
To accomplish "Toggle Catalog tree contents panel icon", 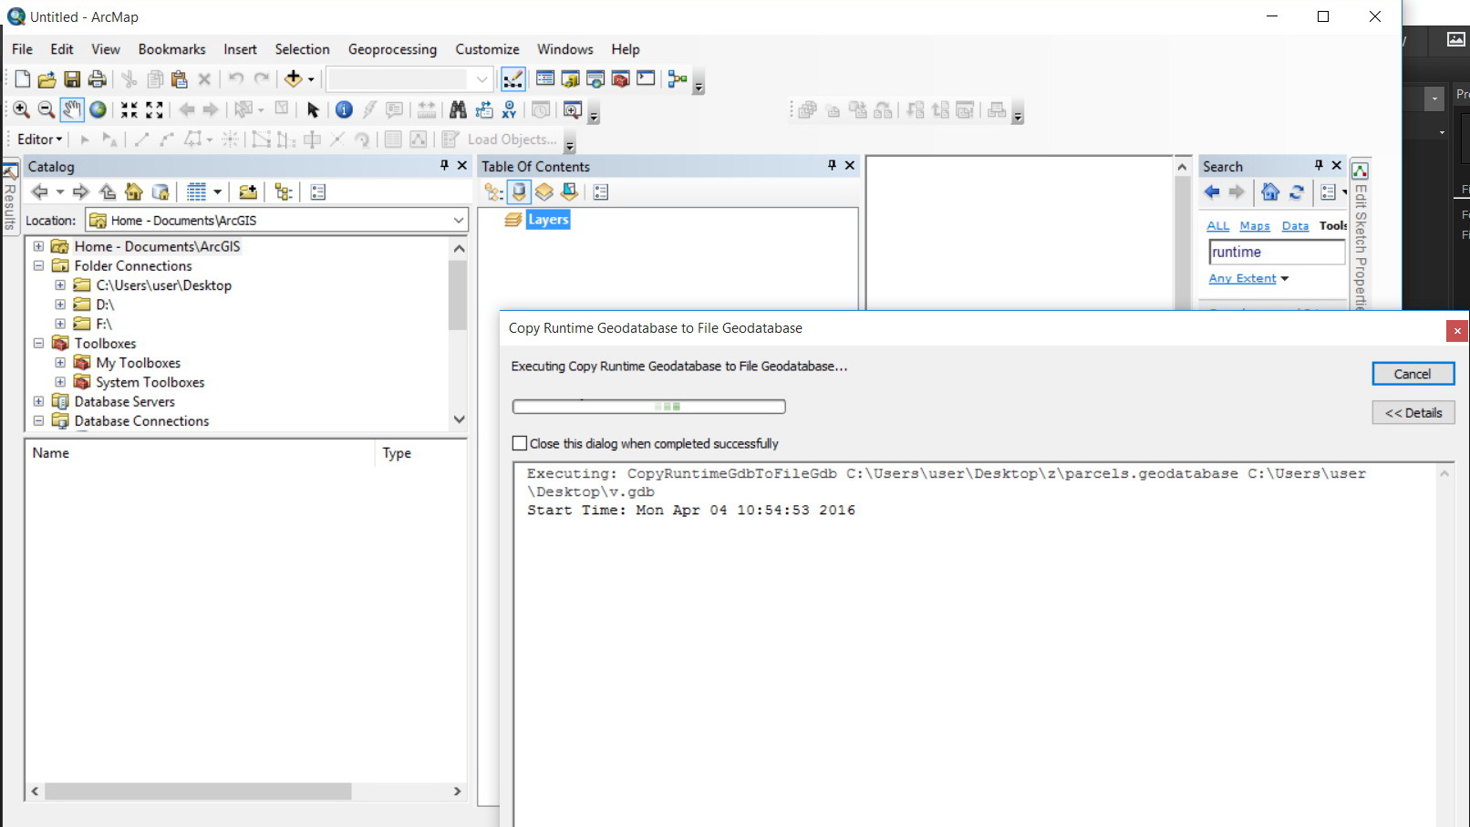I will coord(284,192).
